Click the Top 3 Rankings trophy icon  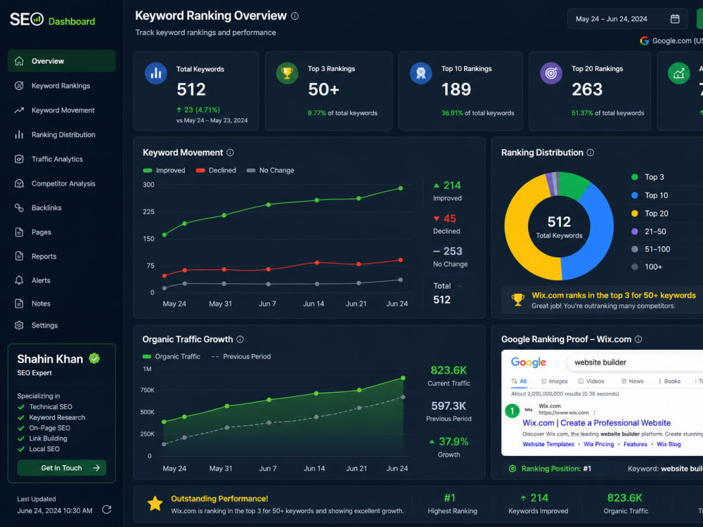[x=287, y=73]
